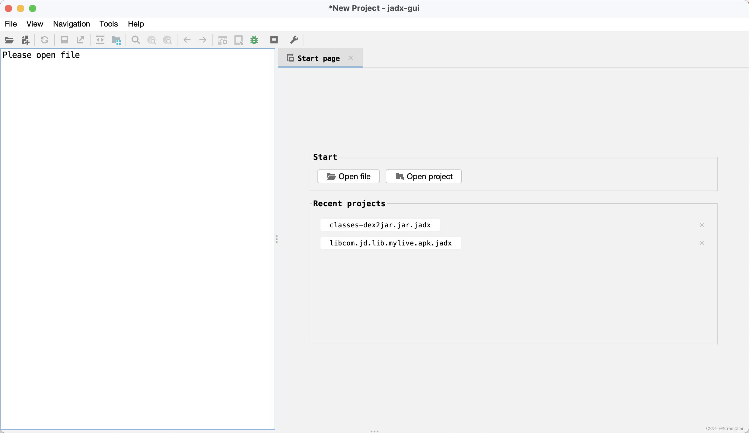Click the open file folder toolbar icon
Image resolution: width=749 pixels, height=433 pixels.
pyautogui.click(x=9, y=40)
